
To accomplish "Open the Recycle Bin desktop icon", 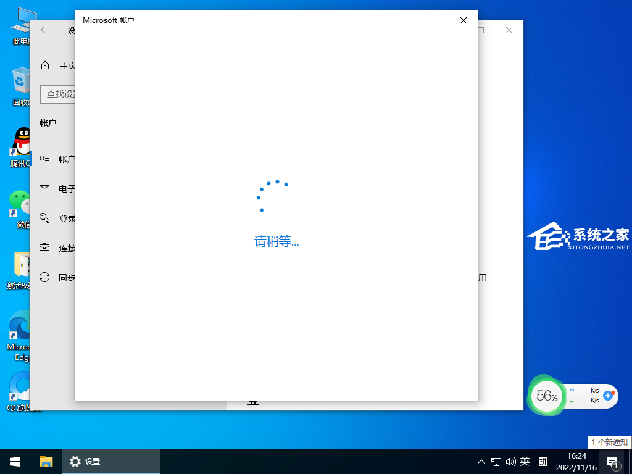I will pos(20,81).
